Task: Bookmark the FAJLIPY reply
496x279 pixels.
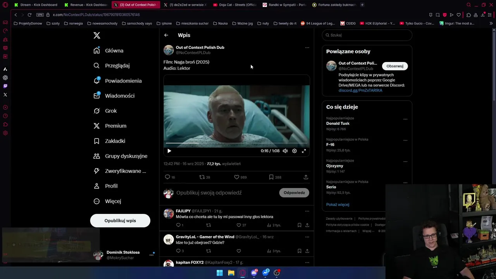Action: click(300, 225)
